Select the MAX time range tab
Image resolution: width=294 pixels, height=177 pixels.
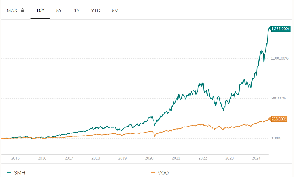[x=12, y=11]
